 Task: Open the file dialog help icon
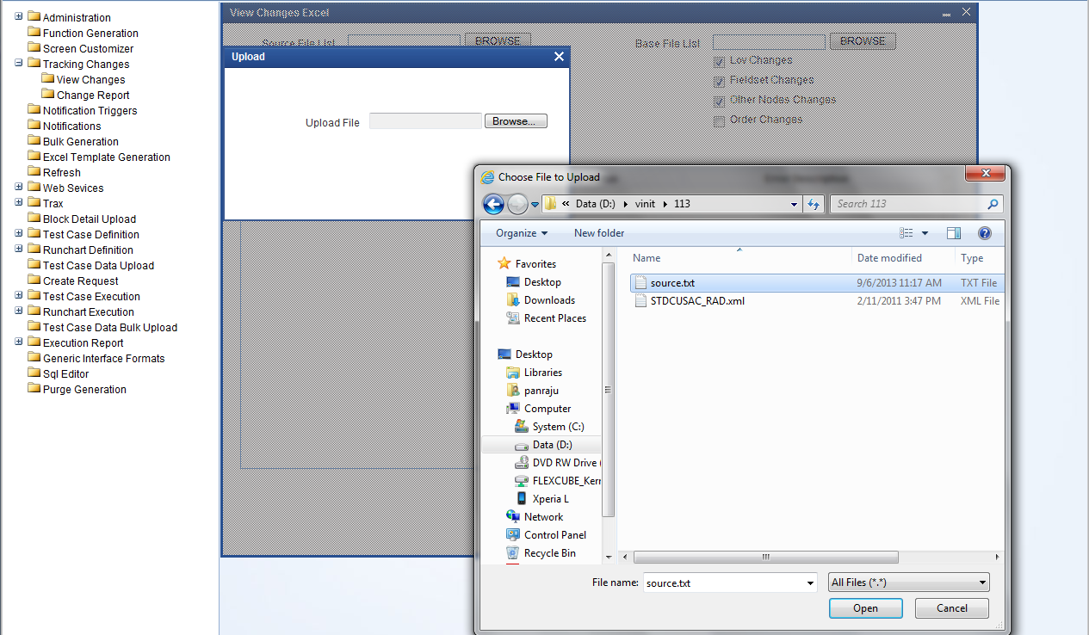click(x=985, y=233)
